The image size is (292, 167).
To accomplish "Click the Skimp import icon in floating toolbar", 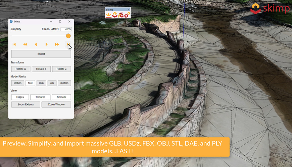I will tap(109, 15).
